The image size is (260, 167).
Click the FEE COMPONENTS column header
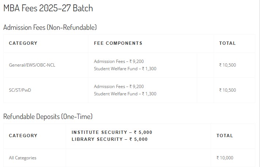point(118,43)
